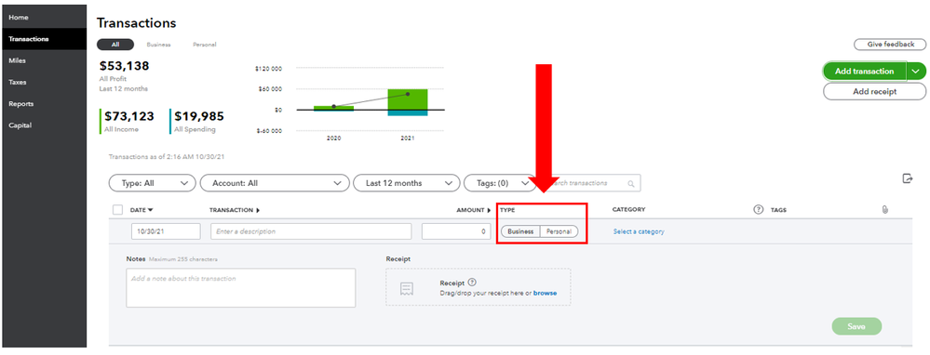Tick the select-all checkbox in header
Screen dimensions: 930x355
117,209
